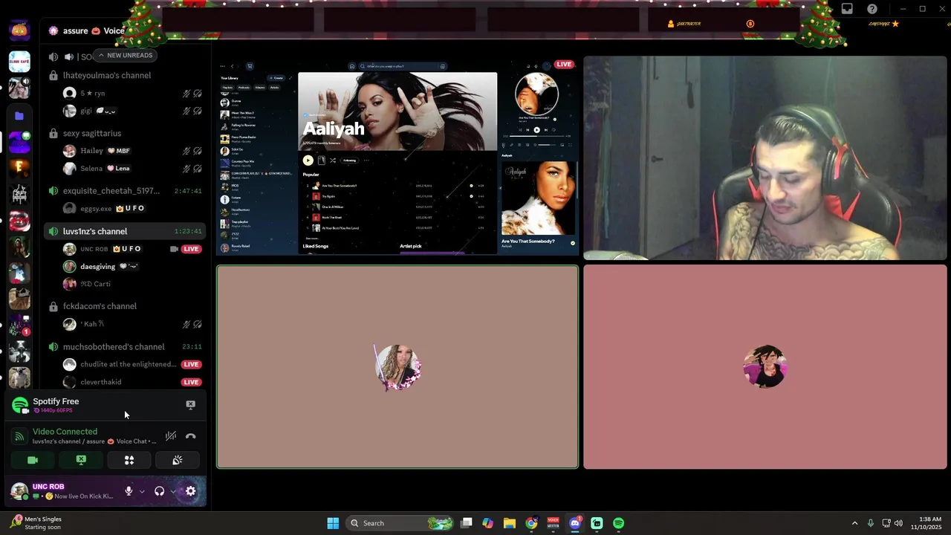Open the Copilot taskbar icon

(x=487, y=523)
